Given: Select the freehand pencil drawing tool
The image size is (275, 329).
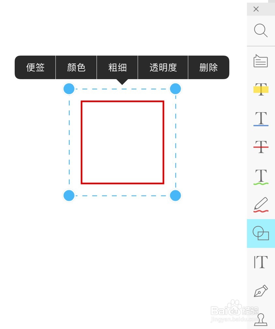Looking at the screenshot, I should [261, 205].
